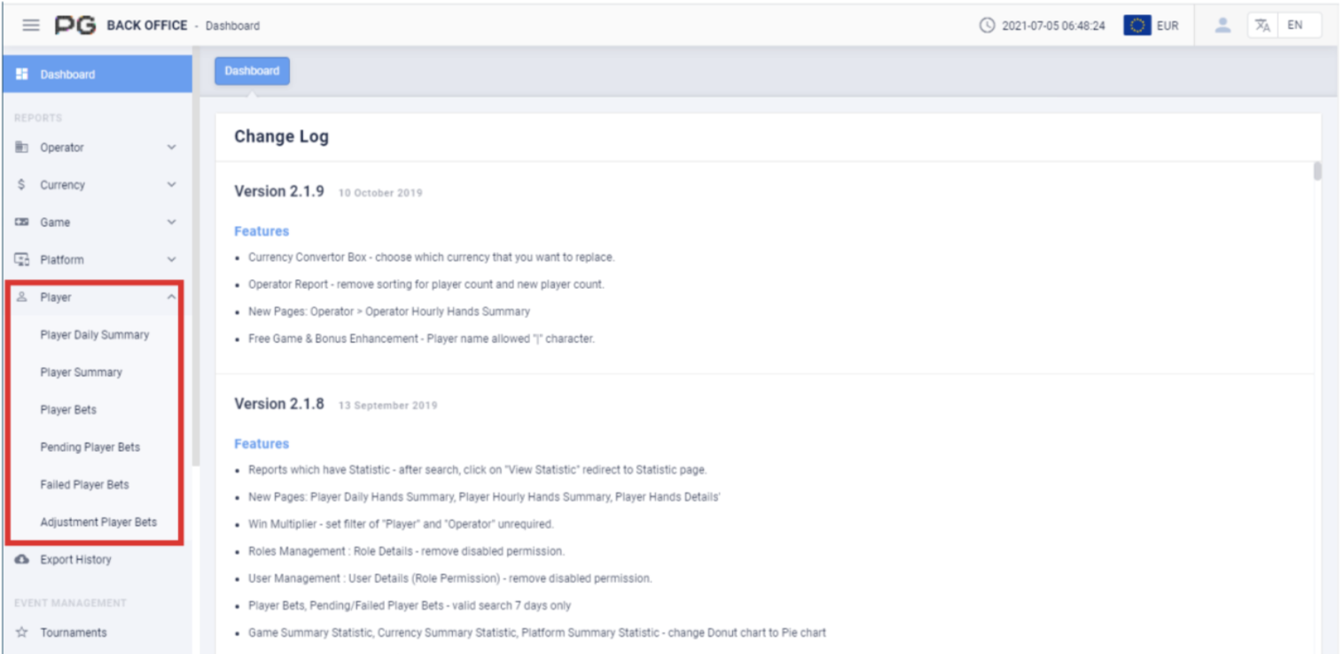Open the user profile icon

1223,26
